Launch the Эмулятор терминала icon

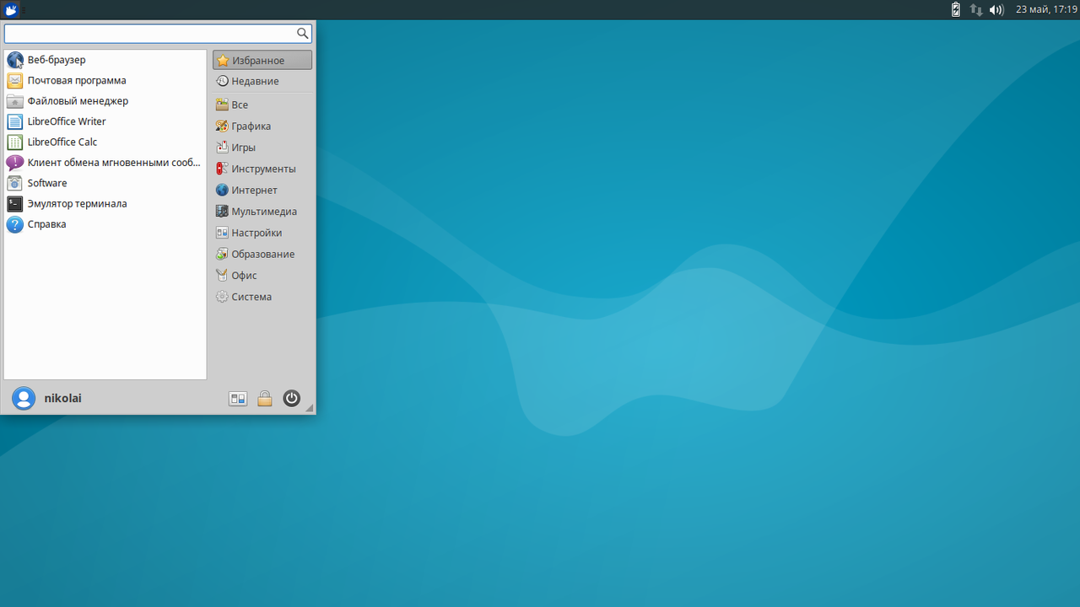point(14,204)
